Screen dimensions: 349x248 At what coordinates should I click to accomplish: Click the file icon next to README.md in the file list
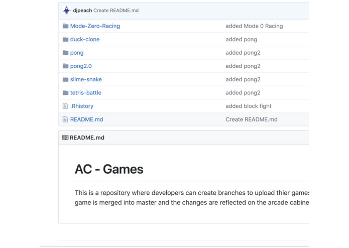pos(65,119)
